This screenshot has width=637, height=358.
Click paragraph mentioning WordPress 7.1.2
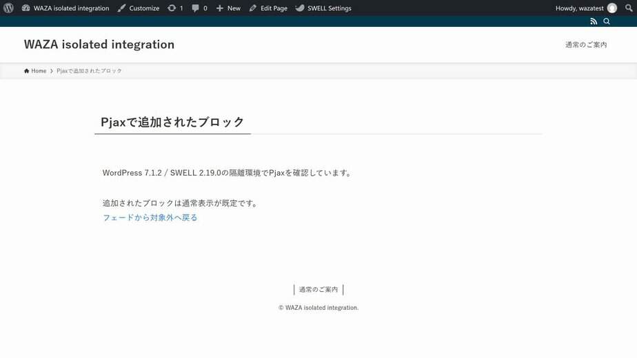point(228,173)
